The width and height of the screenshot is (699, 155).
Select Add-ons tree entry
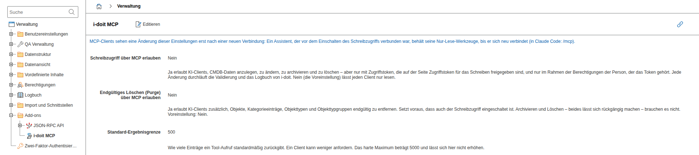33,115
